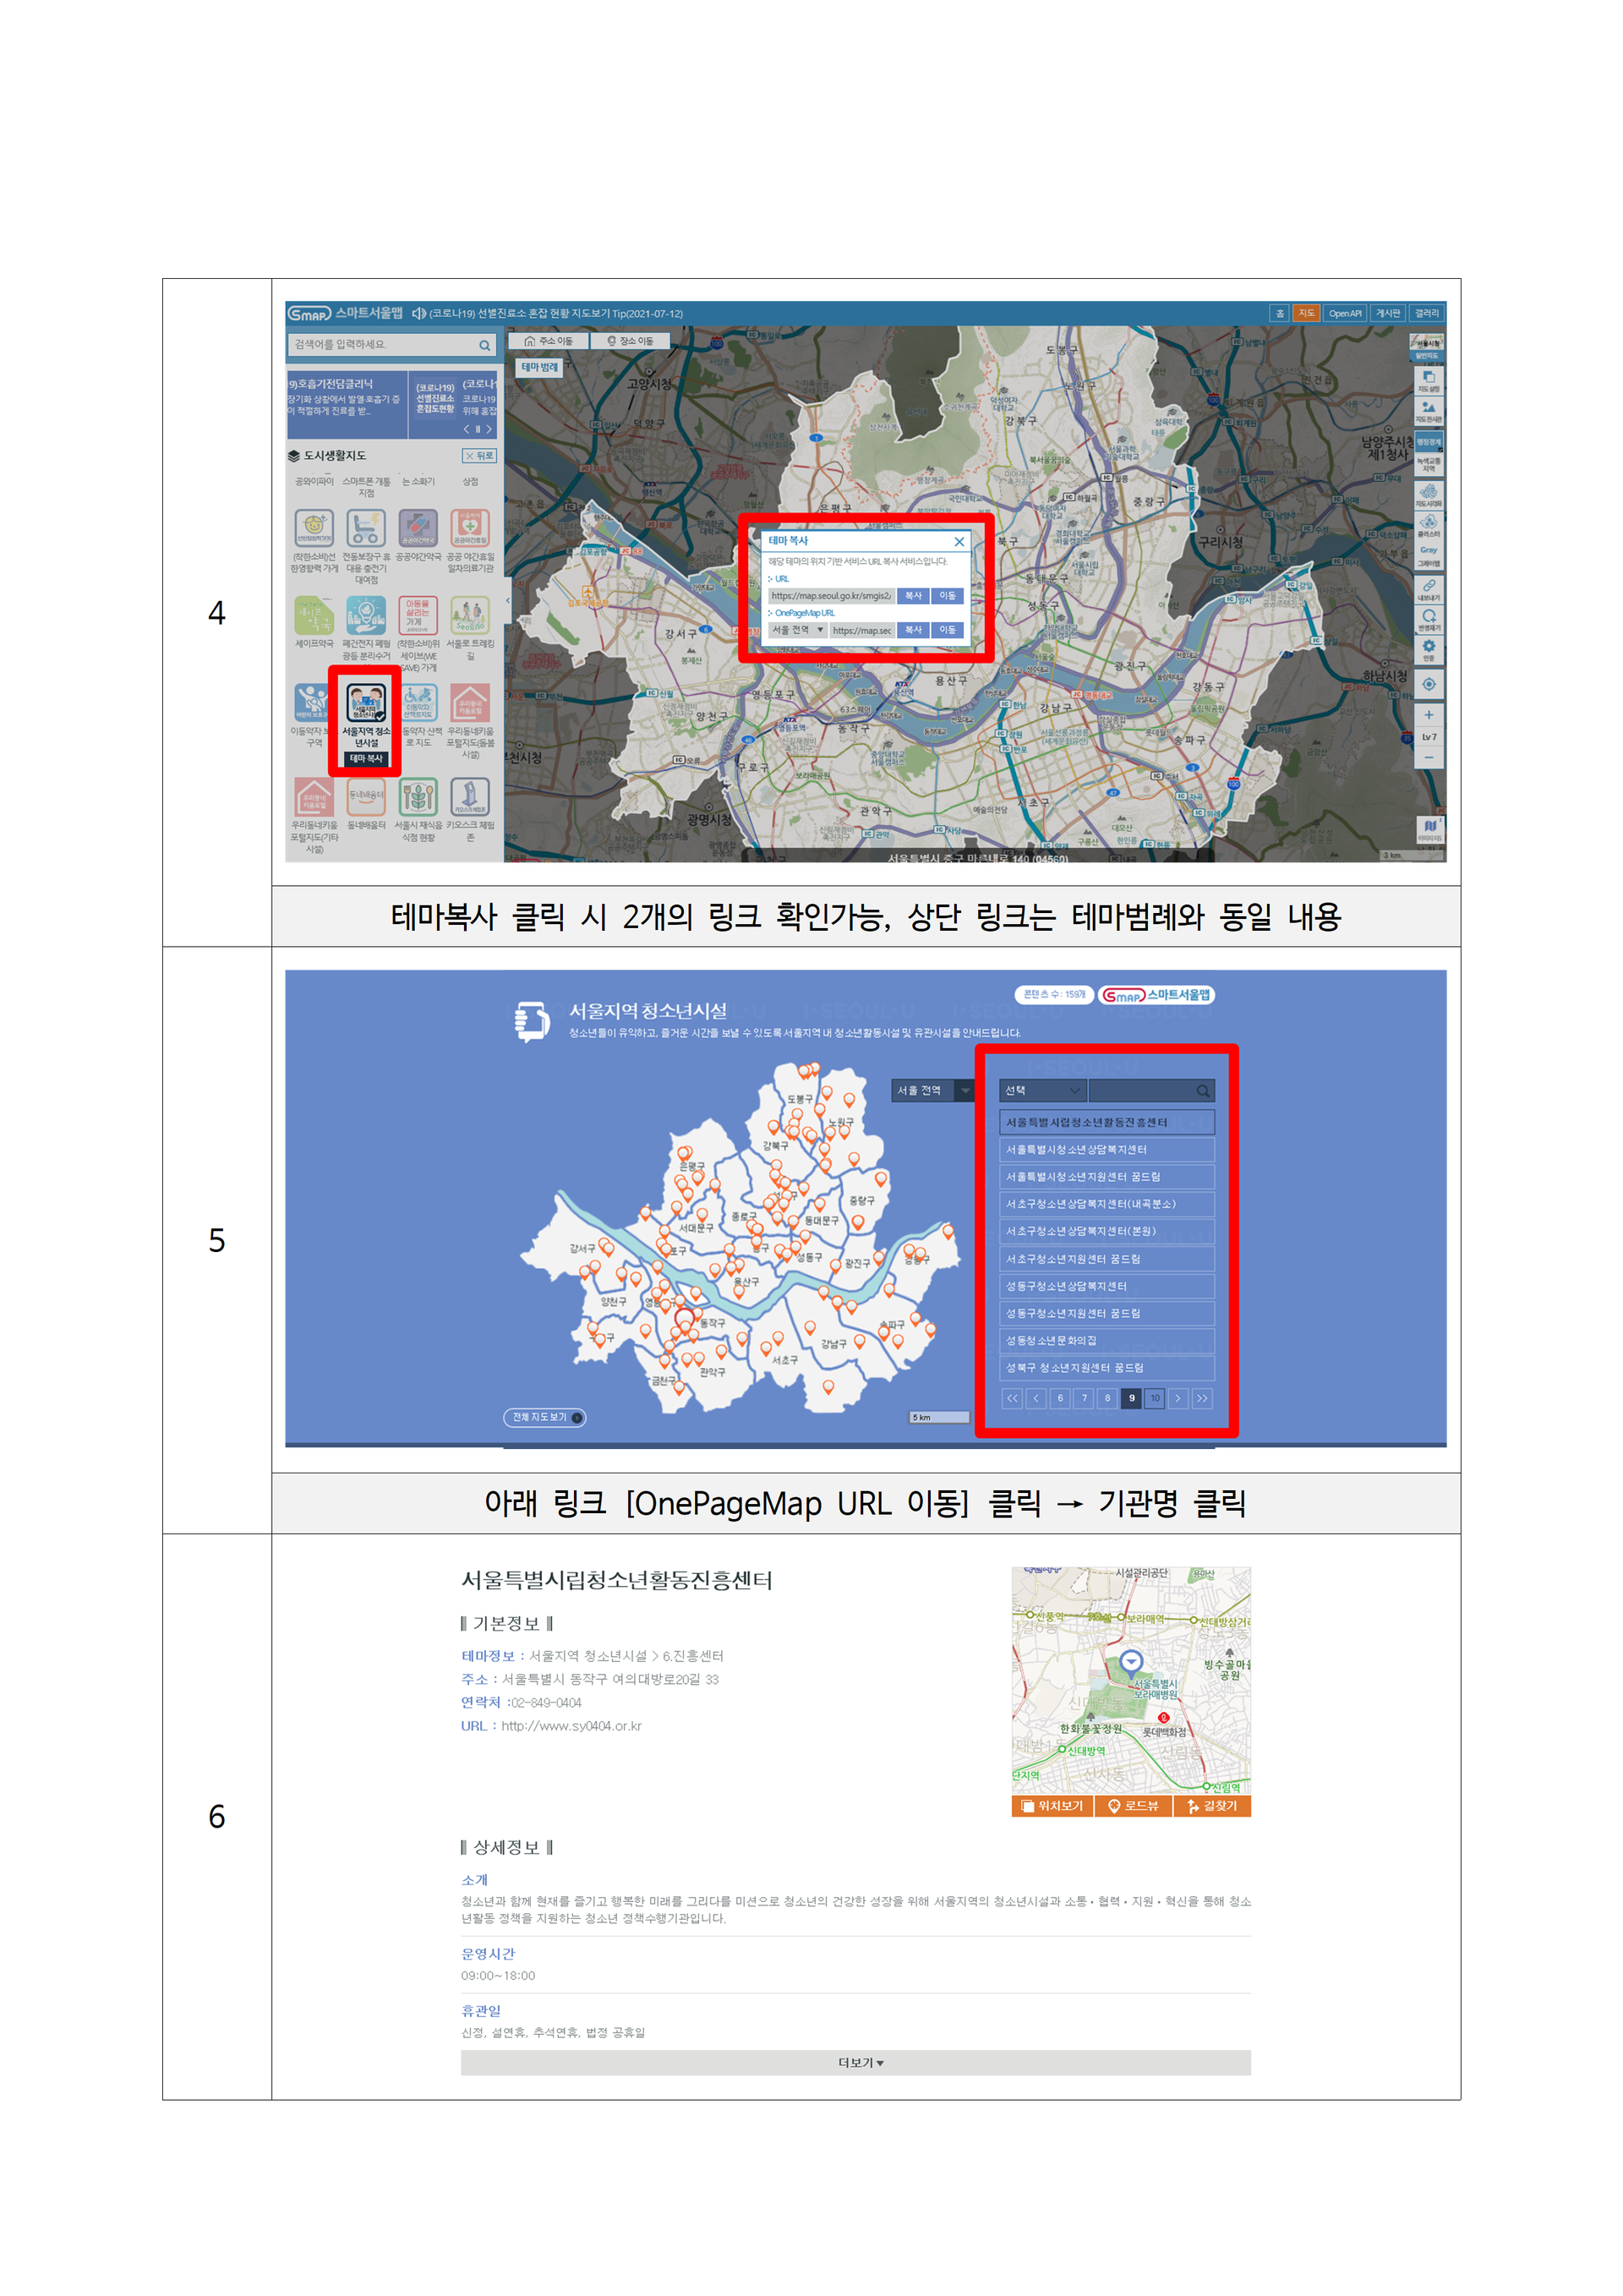Toggle the Gray 그레이맵 map mode
The width and height of the screenshot is (1623, 2296).
(x=1429, y=555)
